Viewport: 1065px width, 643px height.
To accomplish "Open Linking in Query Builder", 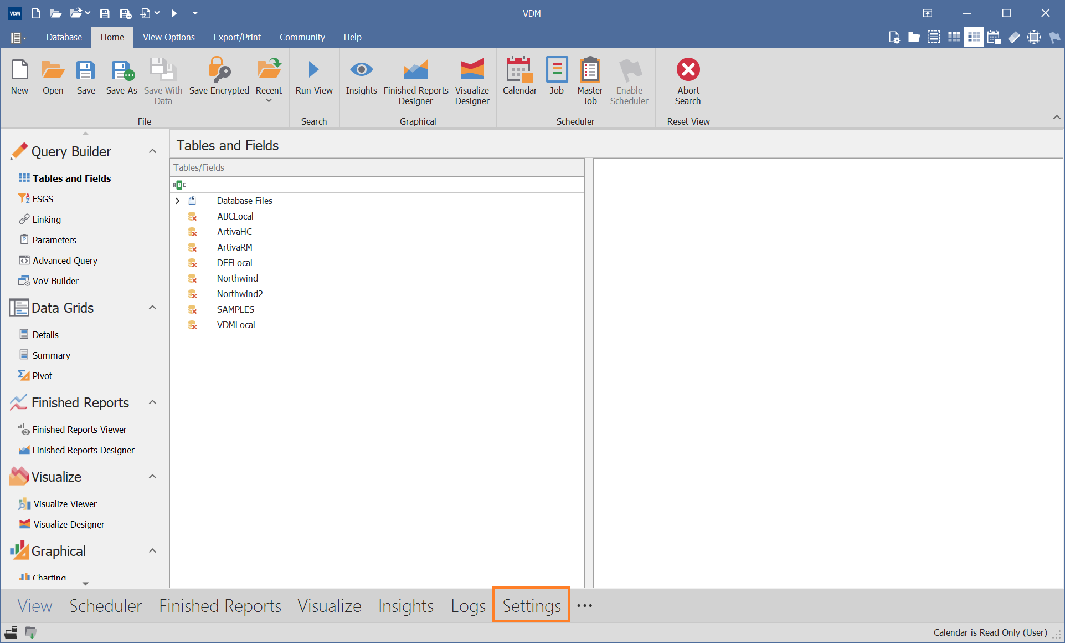I will click(x=47, y=220).
